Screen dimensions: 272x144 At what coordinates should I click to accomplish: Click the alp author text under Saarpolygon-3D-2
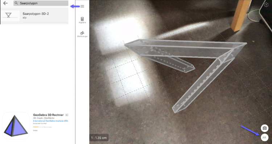[24, 18]
